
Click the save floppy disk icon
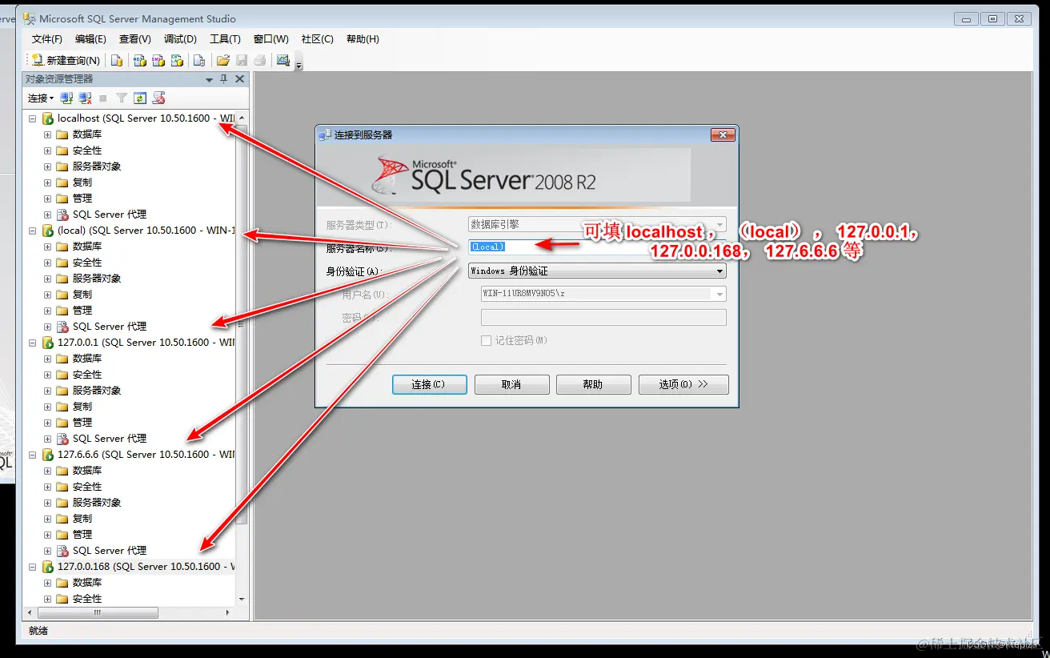pos(242,60)
